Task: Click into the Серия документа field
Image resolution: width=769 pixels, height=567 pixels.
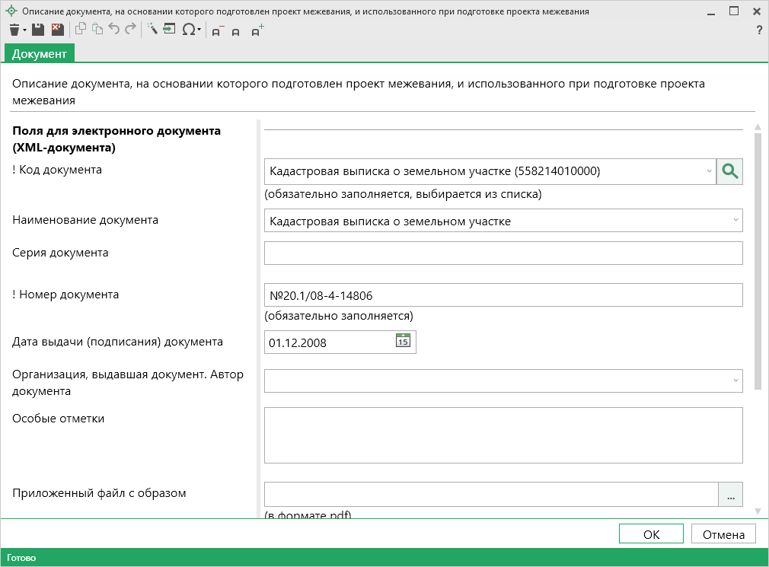Action: click(x=503, y=253)
